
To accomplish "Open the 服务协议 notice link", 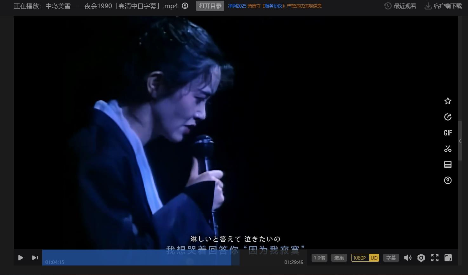I will click(273, 6).
